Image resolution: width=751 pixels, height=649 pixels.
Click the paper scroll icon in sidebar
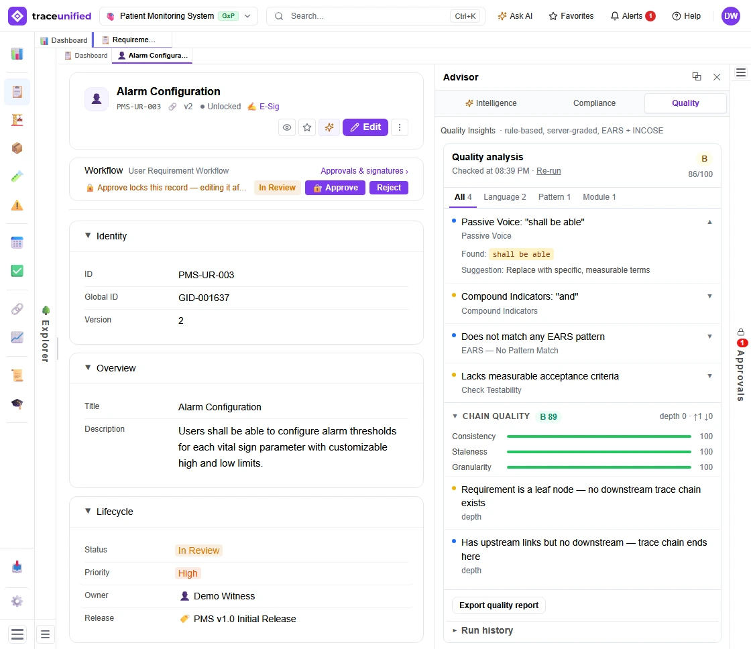pos(17,375)
